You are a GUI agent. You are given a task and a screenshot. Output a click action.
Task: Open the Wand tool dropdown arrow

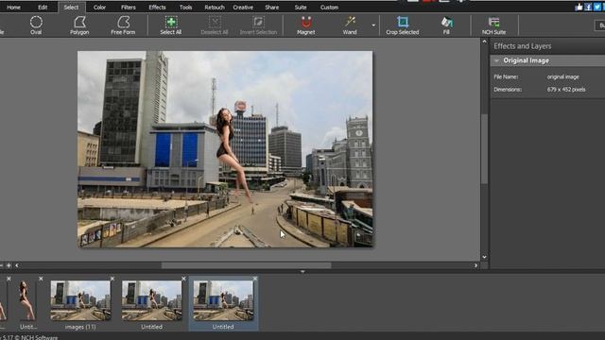(x=373, y=25)
